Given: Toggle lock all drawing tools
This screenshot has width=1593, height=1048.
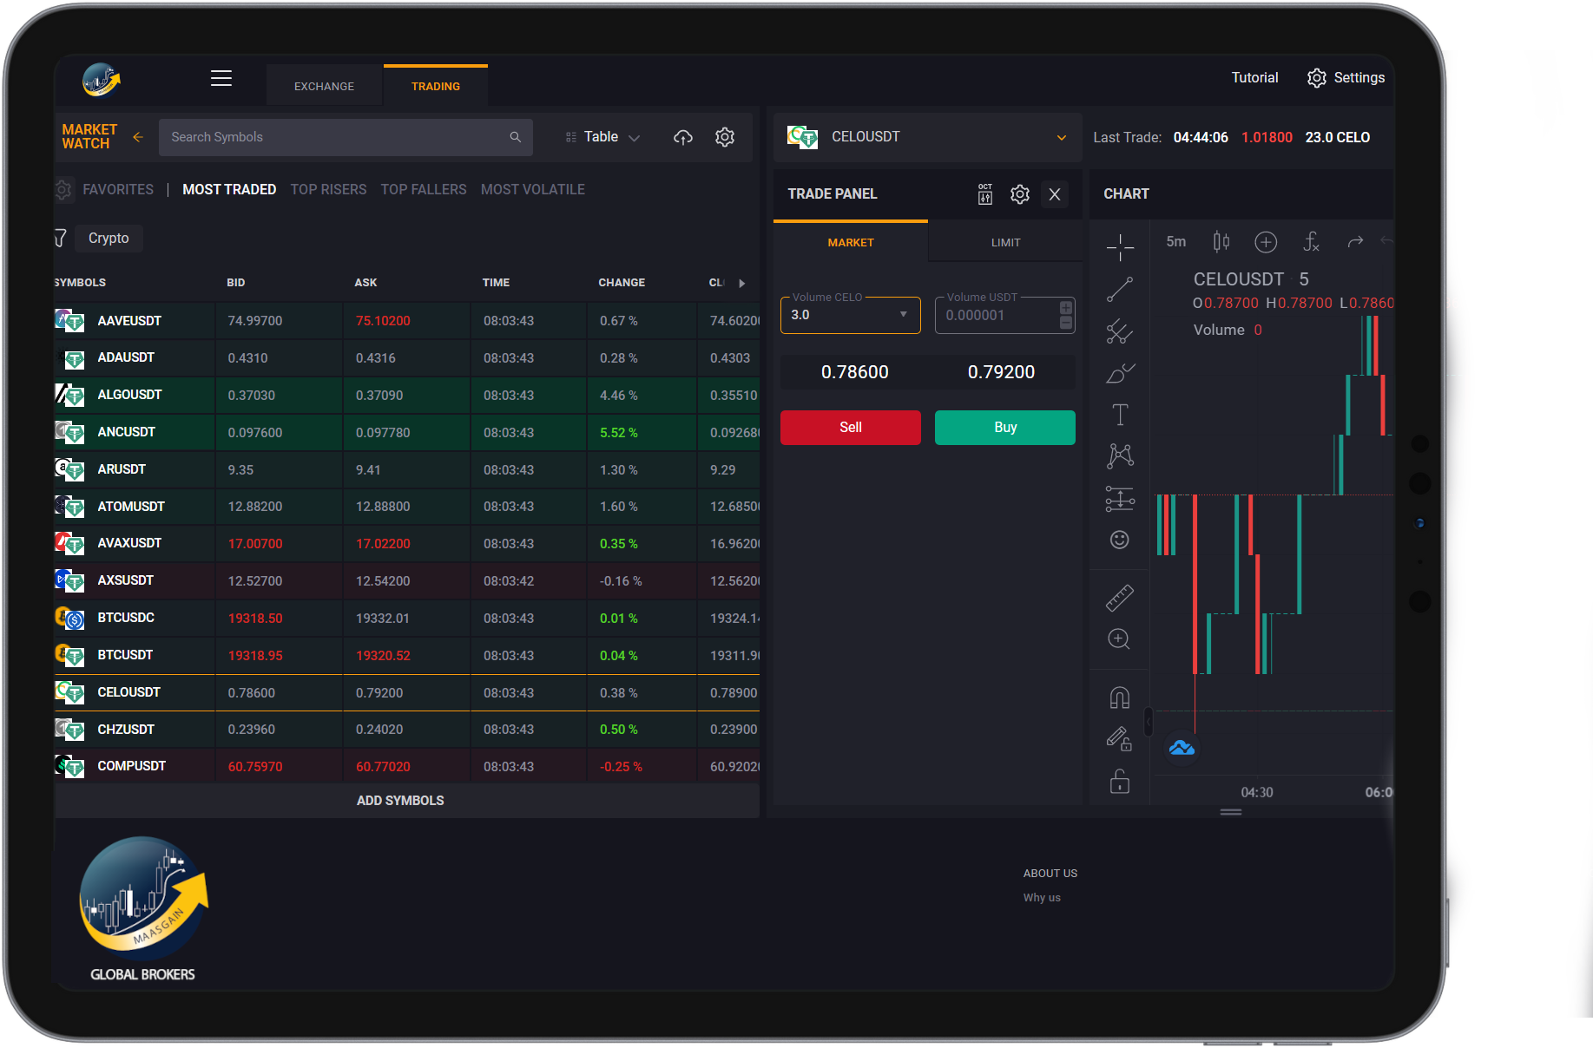Looking at the screenshot, I should [1120, 782].
